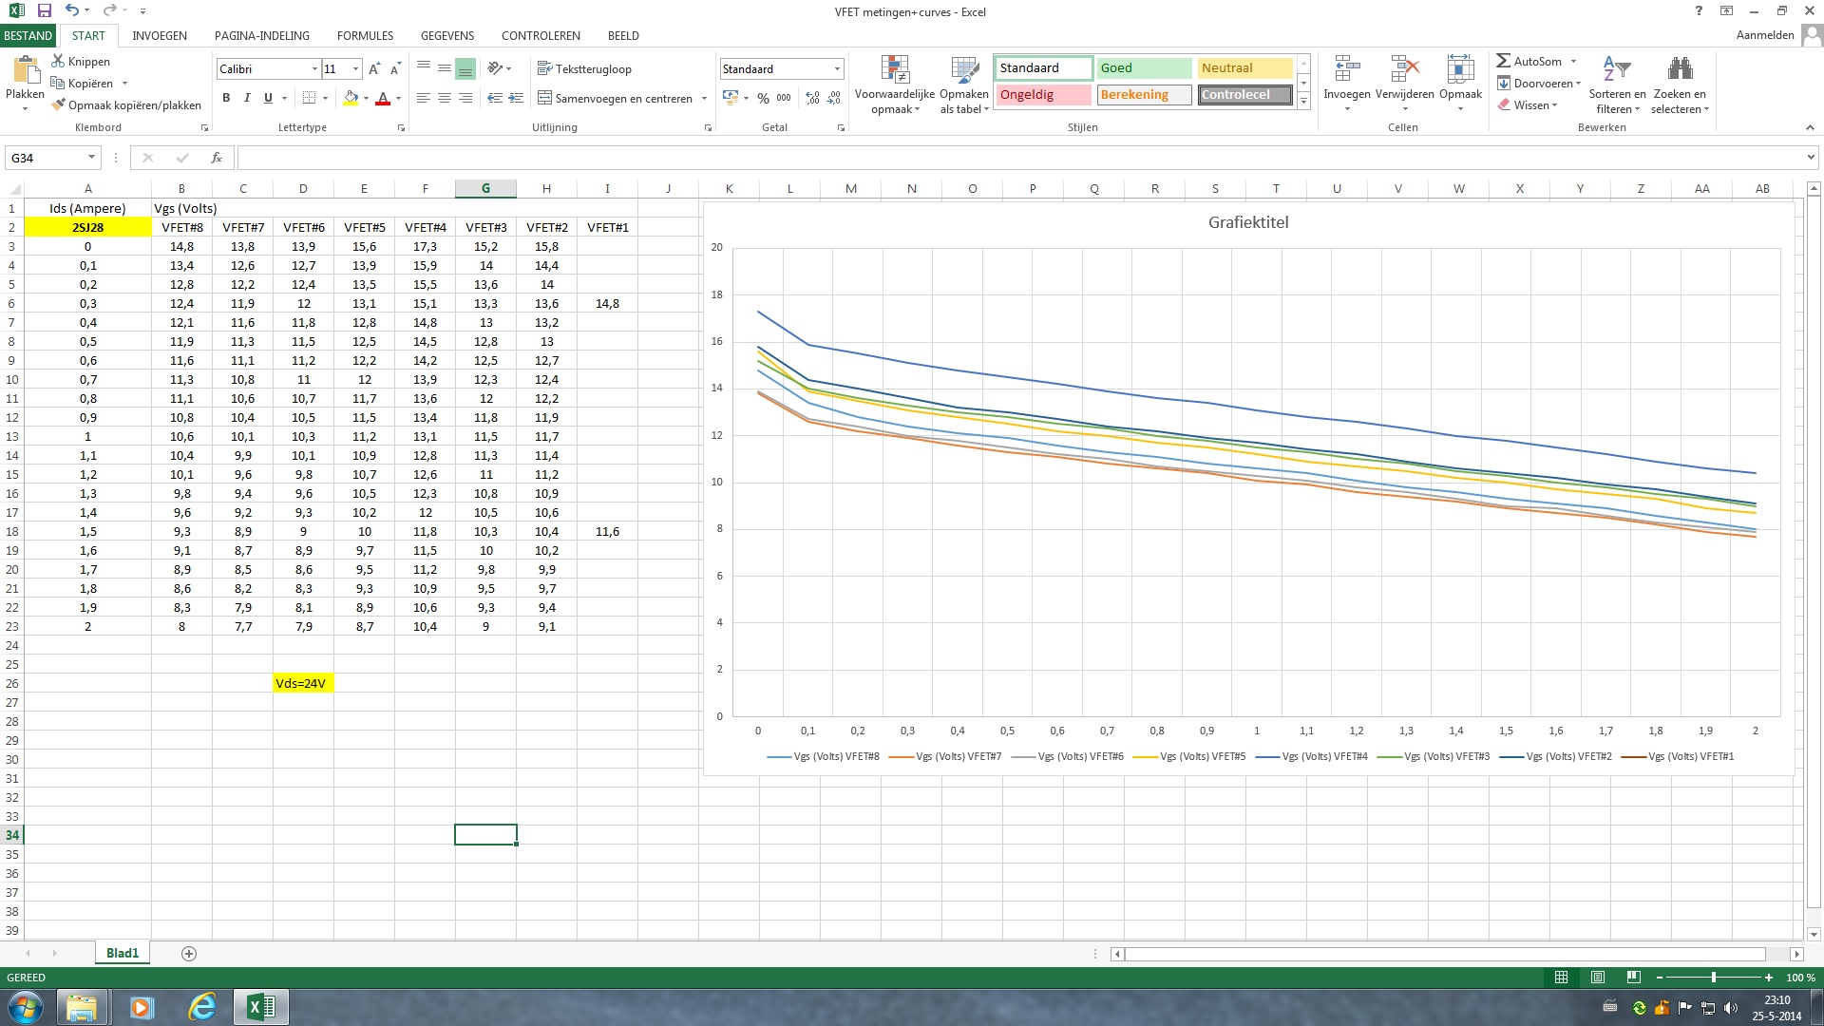
Task: Click the percent style icon
Action: click(x=763, y=98)
